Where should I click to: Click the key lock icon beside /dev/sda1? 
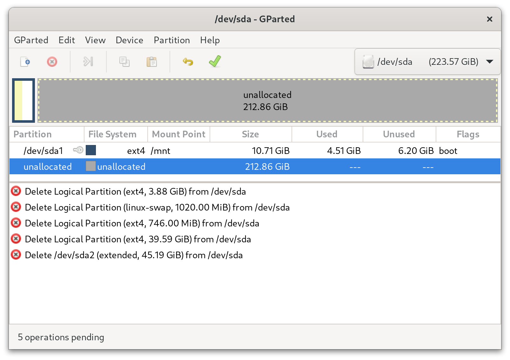click(x=78, y=150)
